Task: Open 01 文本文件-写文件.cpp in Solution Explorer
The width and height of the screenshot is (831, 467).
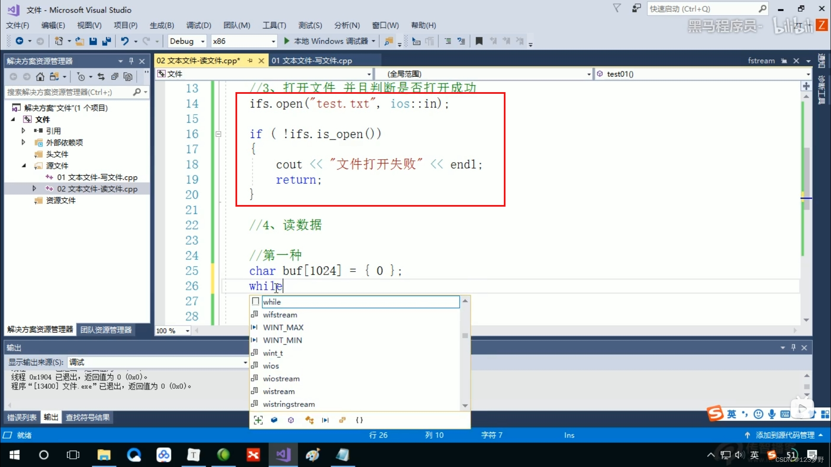Action: (x=97, y=177)
